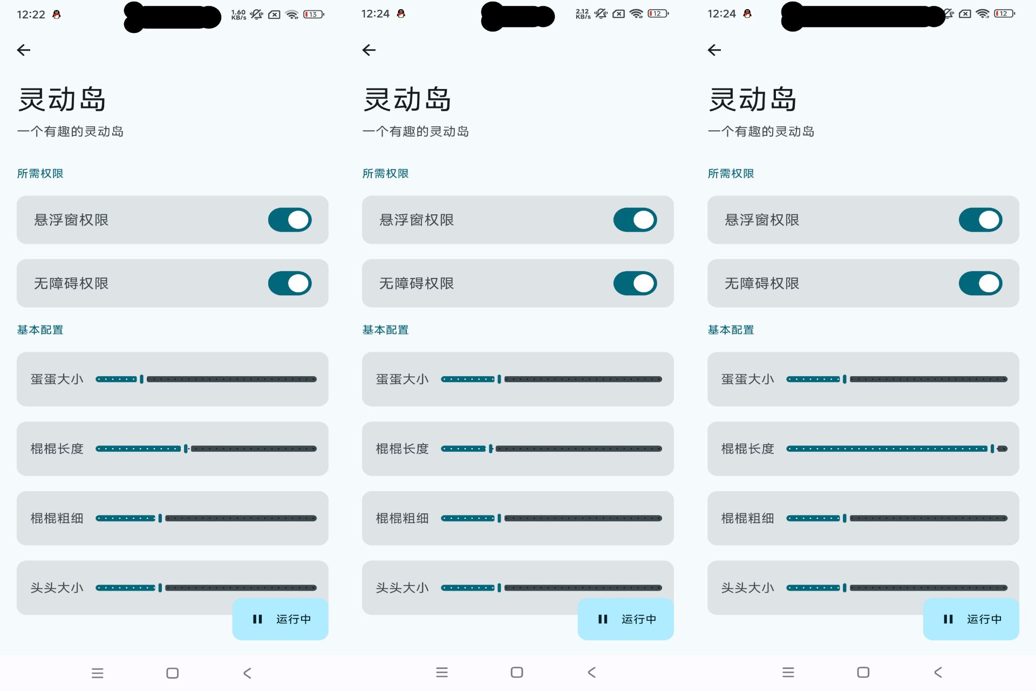Viewport: 1036px width, 691px height.
Task: Tap the QQ penguin notification icon at 12:22
Action: [57, 15]
